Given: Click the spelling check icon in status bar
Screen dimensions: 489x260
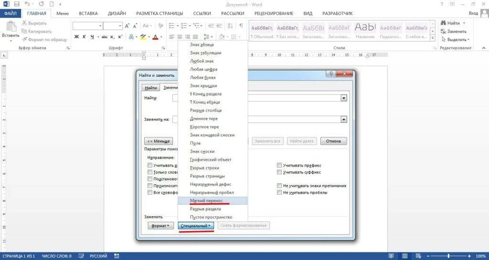Looking at the screenshot, I should (81, 256).
